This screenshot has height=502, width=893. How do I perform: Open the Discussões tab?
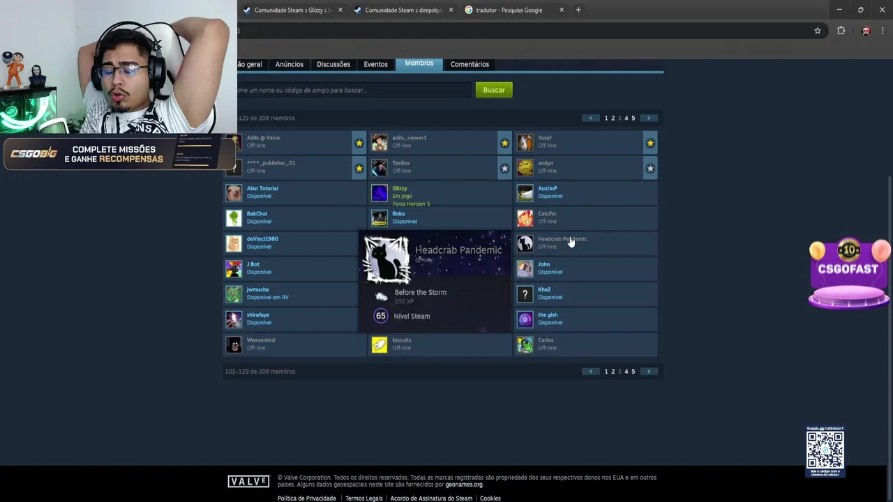click(x=333, y=64)
